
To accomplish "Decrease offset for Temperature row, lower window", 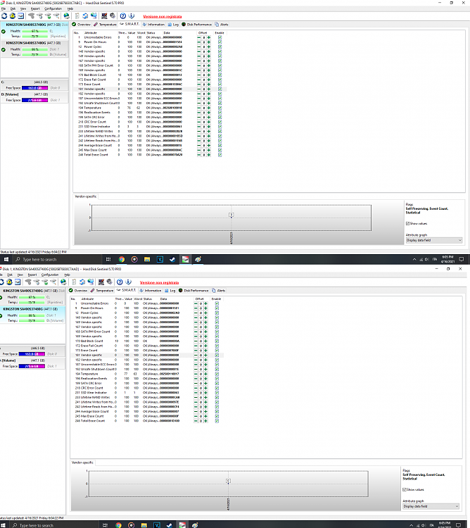I will 196,374.
